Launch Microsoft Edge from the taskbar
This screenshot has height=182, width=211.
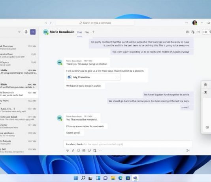(120, 178)
